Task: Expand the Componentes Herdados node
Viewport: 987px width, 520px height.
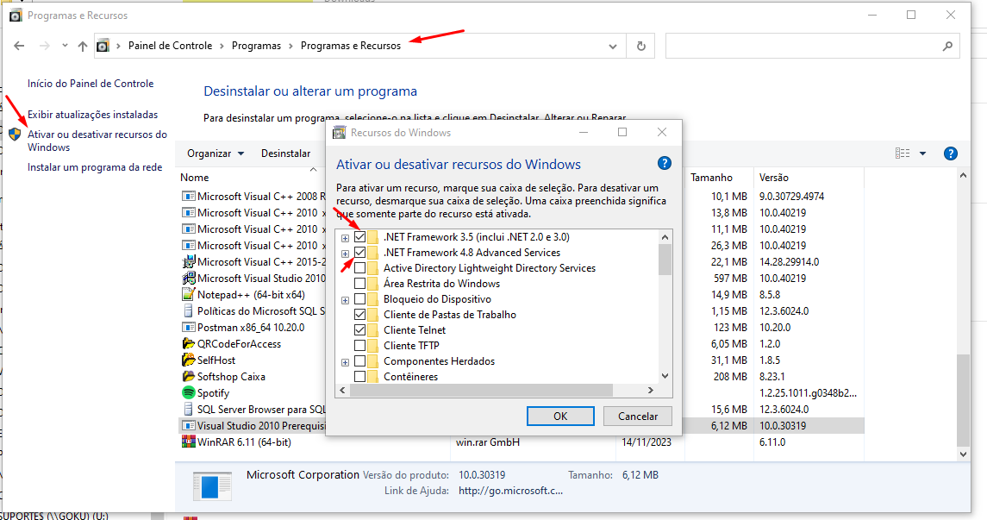Action: pos(345,361)
